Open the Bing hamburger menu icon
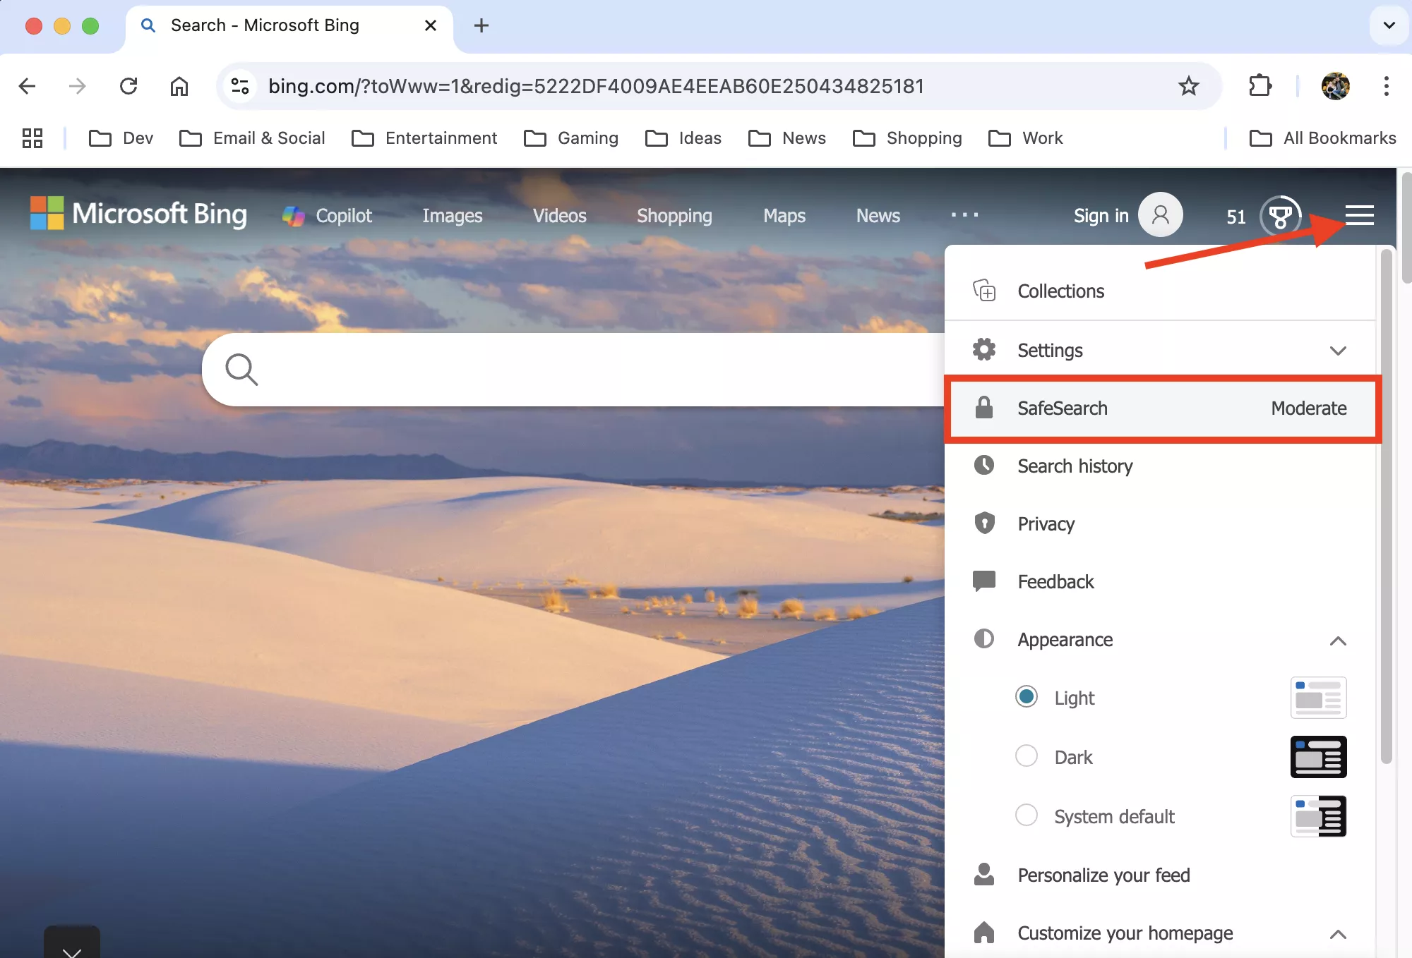This screenshot has height=958, width=1412. [x=1359, y=215]
